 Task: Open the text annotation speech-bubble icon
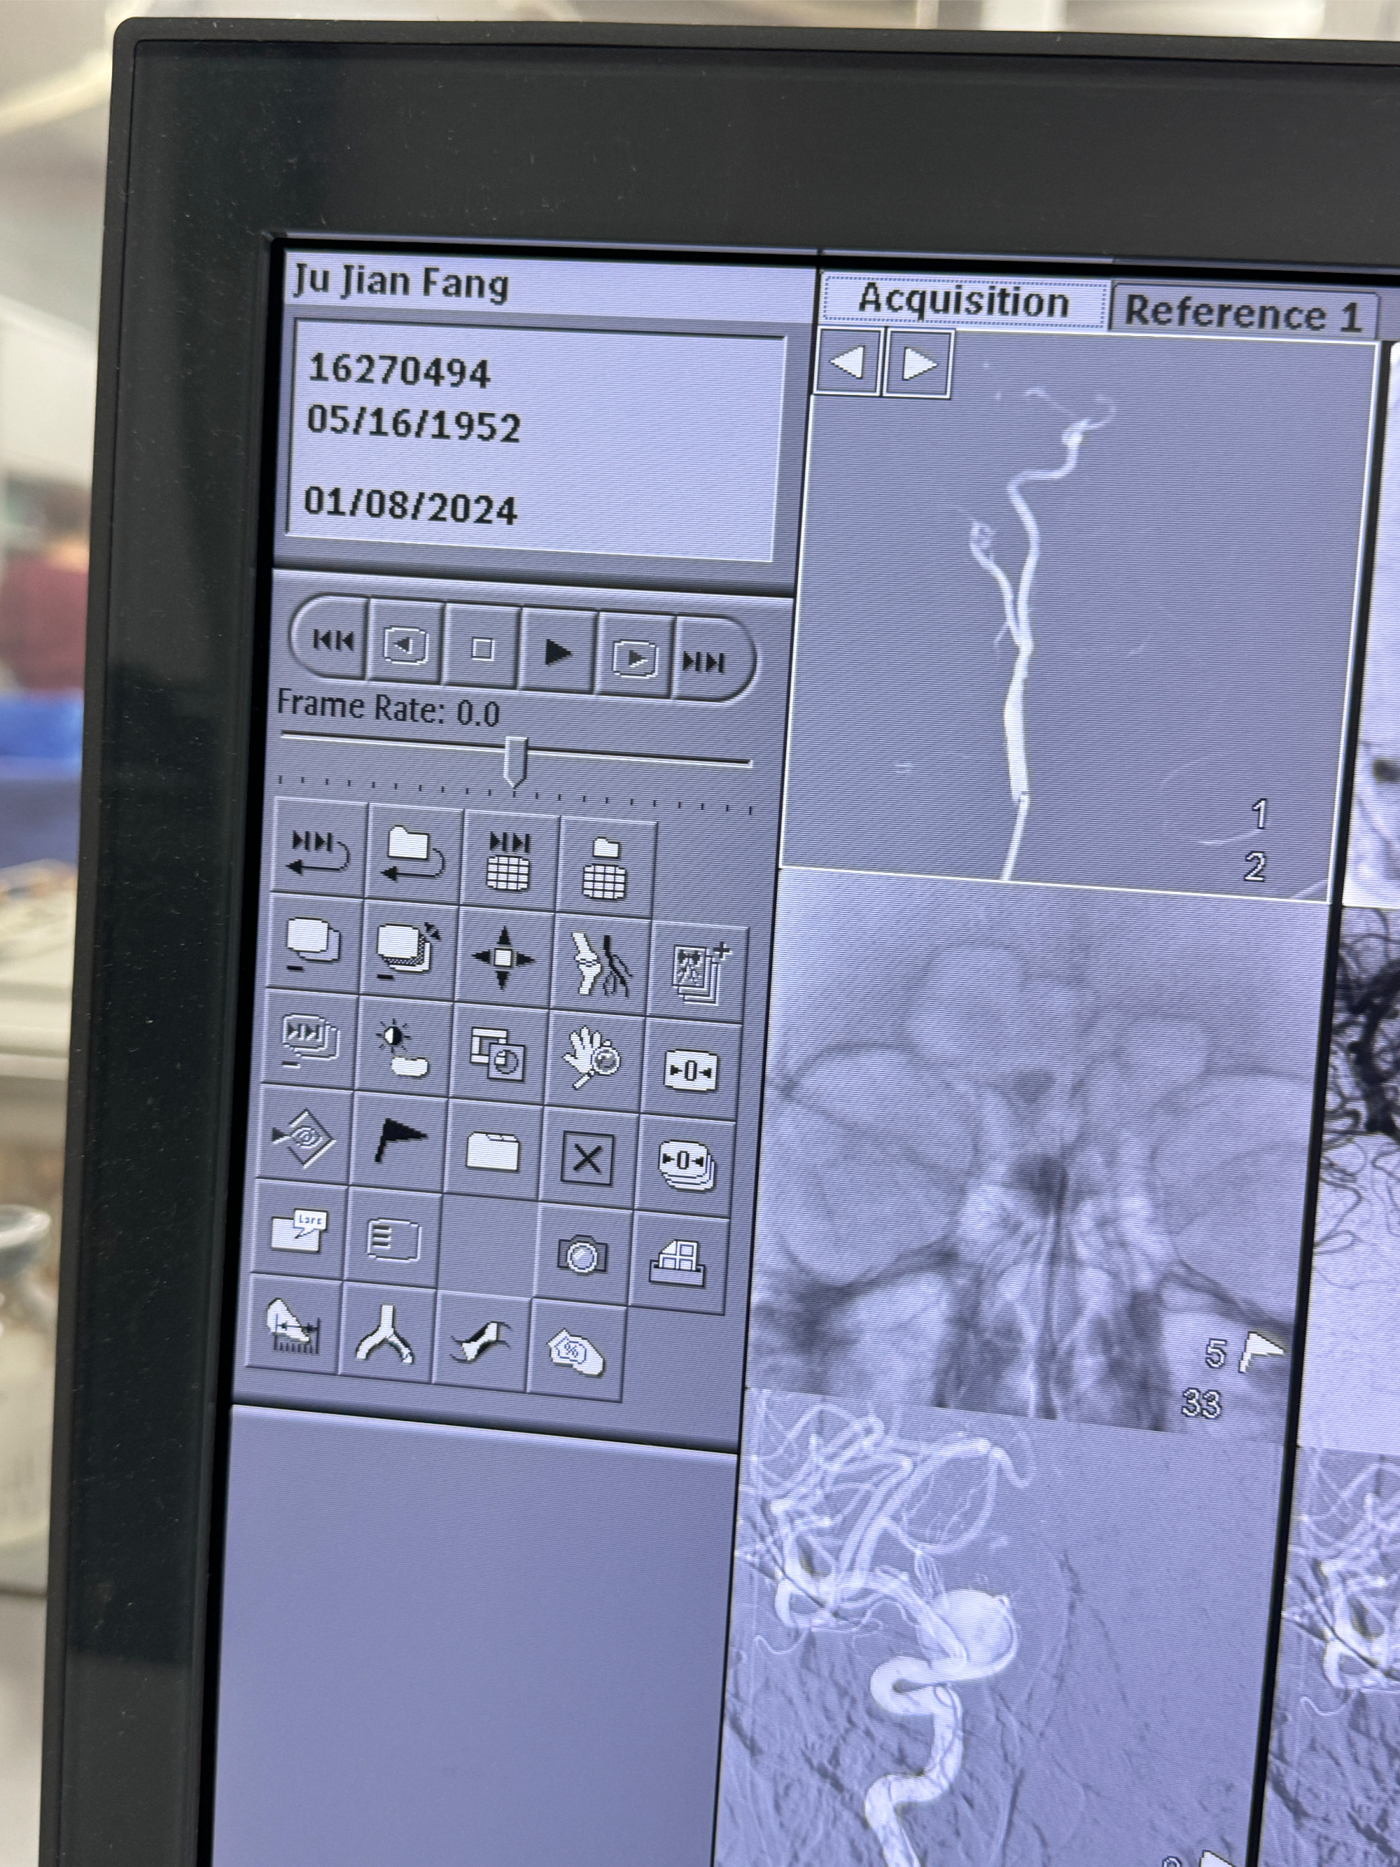coord(298,1231)
